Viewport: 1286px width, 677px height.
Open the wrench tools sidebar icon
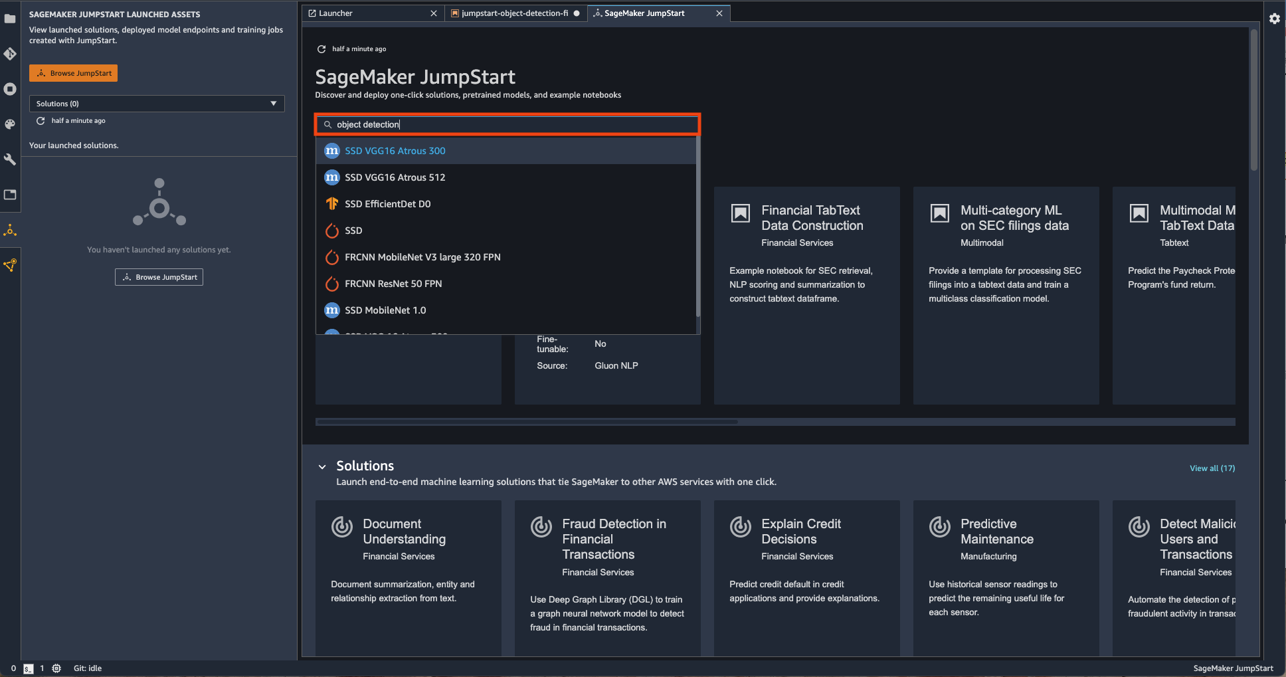[10, 159]
